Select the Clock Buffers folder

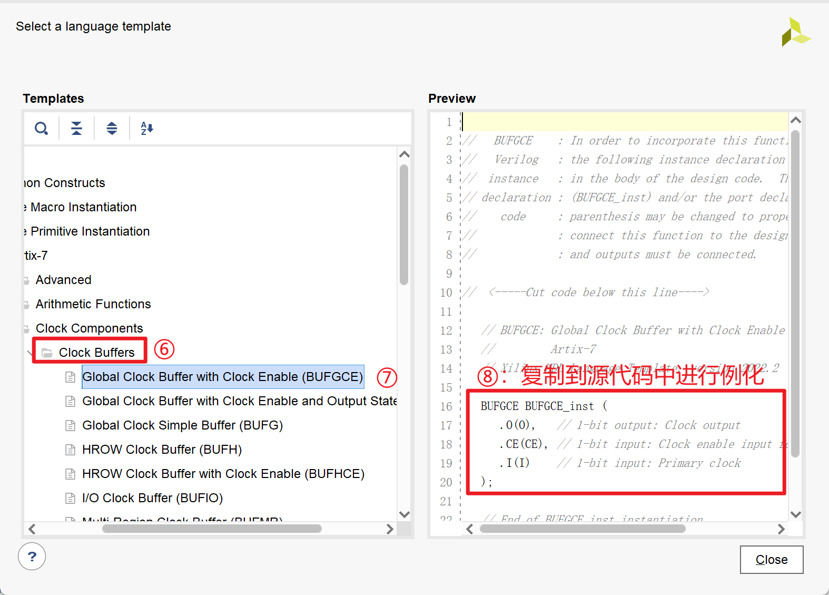[96, 353]
